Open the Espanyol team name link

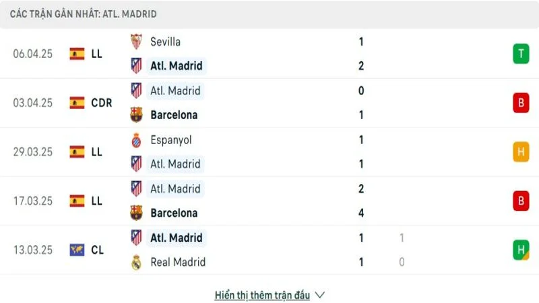tap(171, 140)
